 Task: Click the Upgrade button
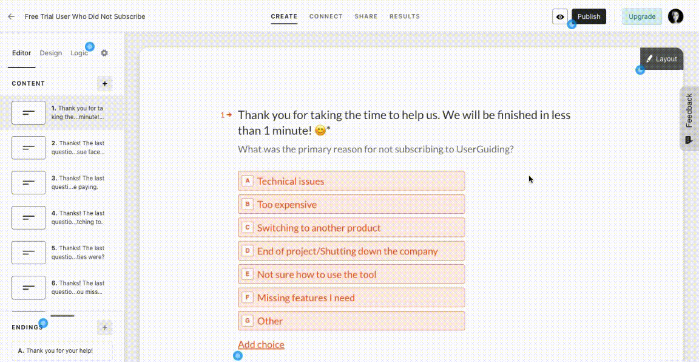(641, 16)
